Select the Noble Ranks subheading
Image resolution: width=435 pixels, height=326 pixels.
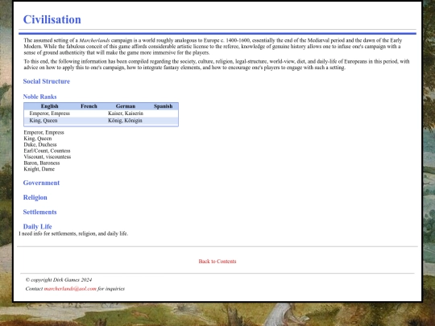(x=39, y=97)
